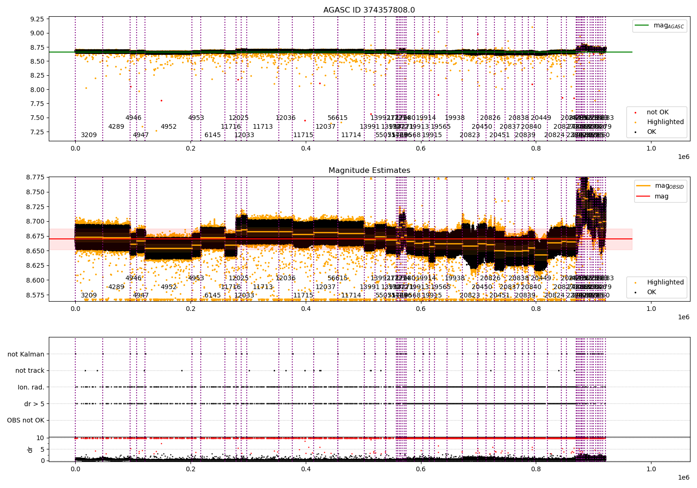
Task: Click the orange mag OBSID legend line
Action: tap(644, 186)
